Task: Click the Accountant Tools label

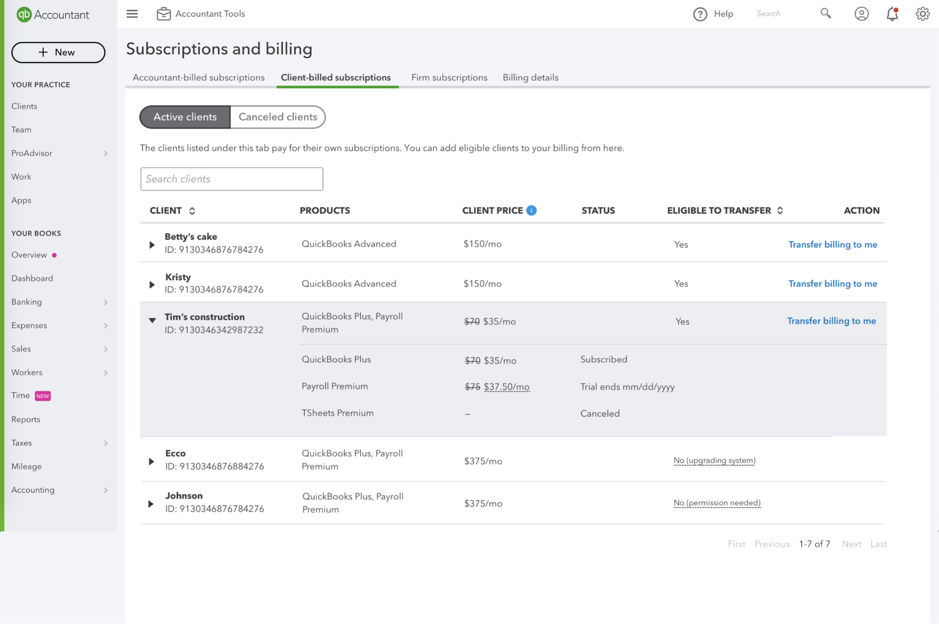Action: 210,14
